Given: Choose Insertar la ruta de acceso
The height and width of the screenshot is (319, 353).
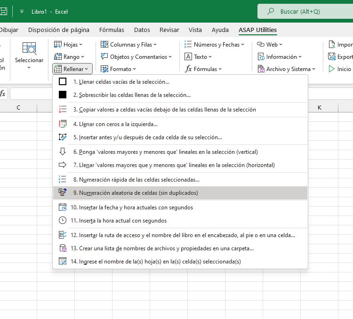Looking at the screenshot, I should [x=180, y=235].
